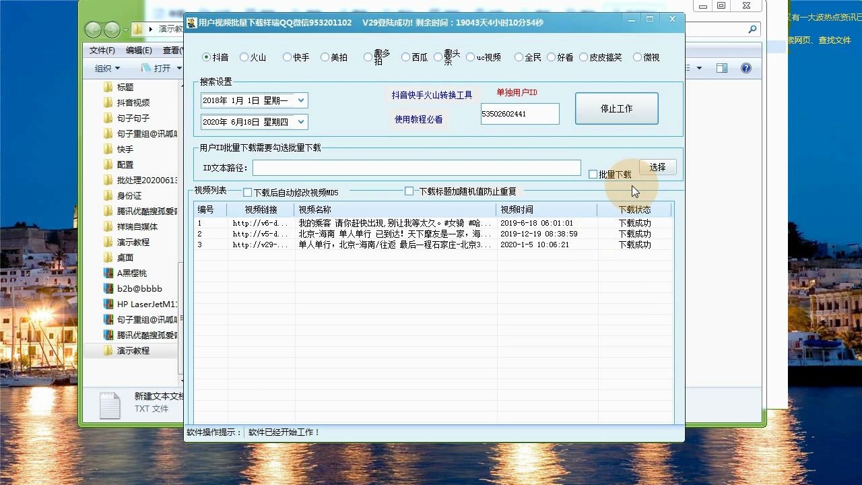Click the folder icon beside 句子句子
This screenshot has height=485, width=862.
pyautogui.click(x=108, y=118)
